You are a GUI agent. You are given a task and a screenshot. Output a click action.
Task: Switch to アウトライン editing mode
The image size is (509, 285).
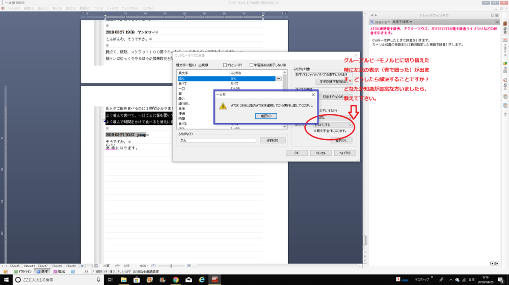[23, 272]
